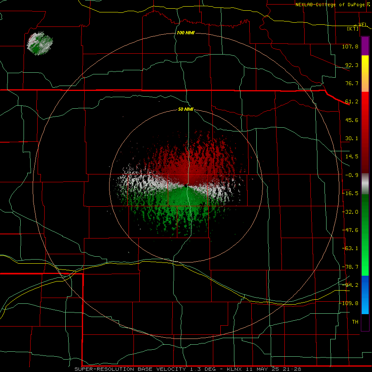Click the 107.8 scale value
This screenshot has height=372, width=372.
click(x=350, y=46)
